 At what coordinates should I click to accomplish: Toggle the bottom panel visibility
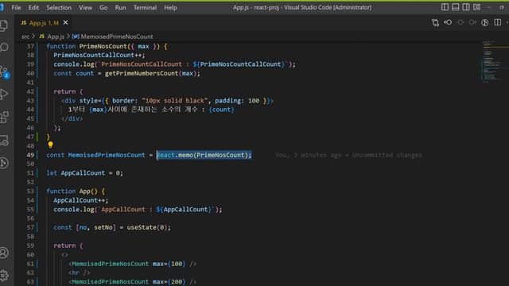pyautogui.click(x=456, y=7)
